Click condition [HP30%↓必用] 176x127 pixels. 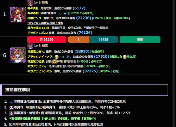[x=109, y=71]
